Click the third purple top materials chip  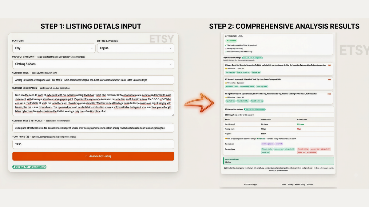(279, 144)
